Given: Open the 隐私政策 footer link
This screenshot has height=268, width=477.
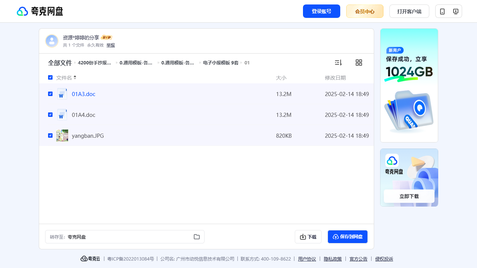Looking at the screenshot, I should (x=333, y=259).
